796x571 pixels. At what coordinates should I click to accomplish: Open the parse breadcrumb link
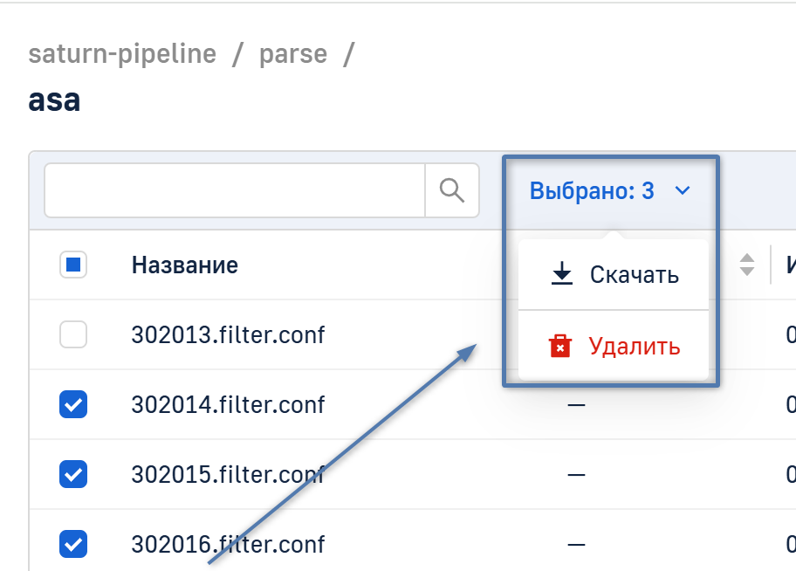click(x=293, y=54)
